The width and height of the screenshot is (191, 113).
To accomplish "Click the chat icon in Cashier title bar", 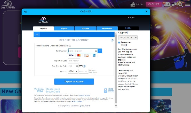I will point(26,12).
